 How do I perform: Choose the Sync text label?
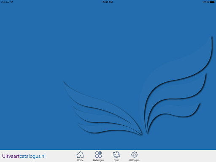(x=116, y=160)
